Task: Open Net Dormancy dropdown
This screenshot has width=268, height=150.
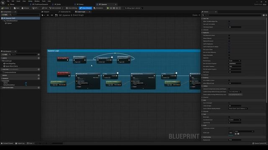Action: [234, 61]
